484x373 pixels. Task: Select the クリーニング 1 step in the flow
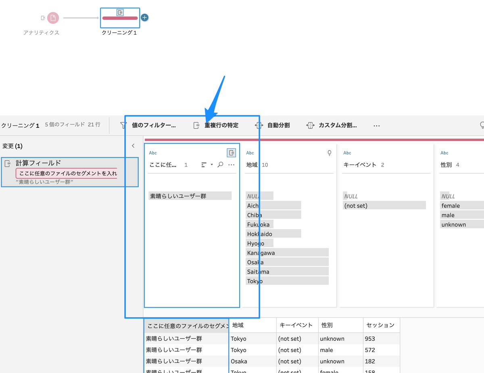click(x=120, y=18)
